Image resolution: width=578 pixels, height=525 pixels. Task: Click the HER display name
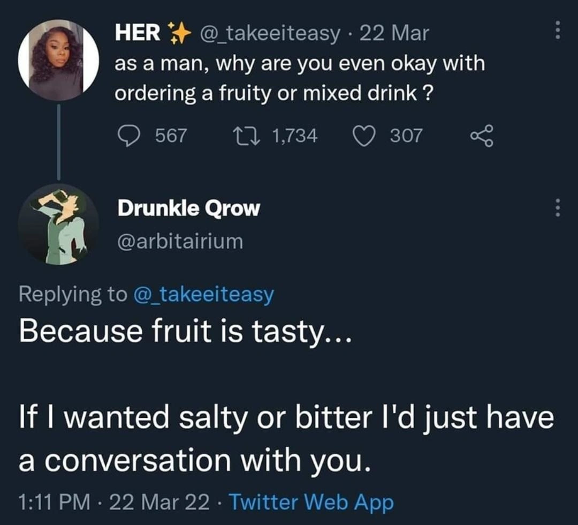coord(139,33)
